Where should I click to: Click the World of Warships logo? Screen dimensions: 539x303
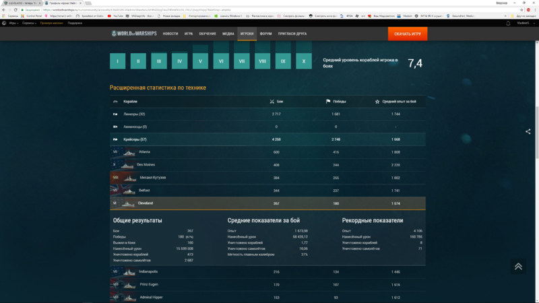[133, 34]
